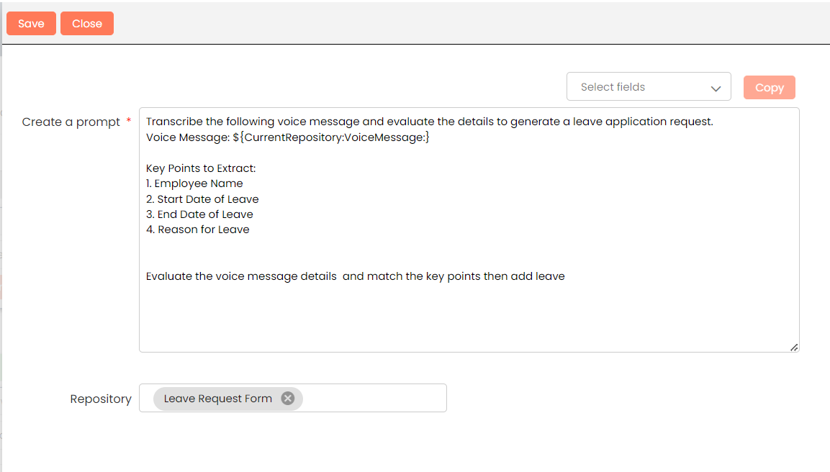The height and width of the screenshot is (472, 830).
Task: Click the Create a prompt label
Action: coord(71,122)
